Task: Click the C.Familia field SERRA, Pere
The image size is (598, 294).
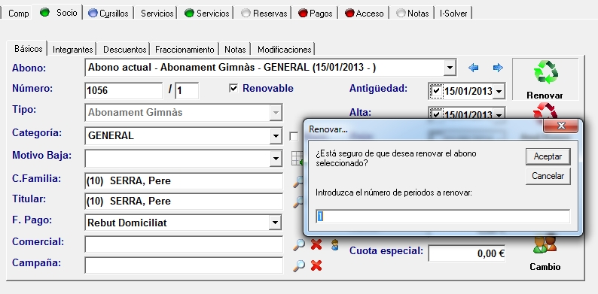Action: (x=184, y=181)
